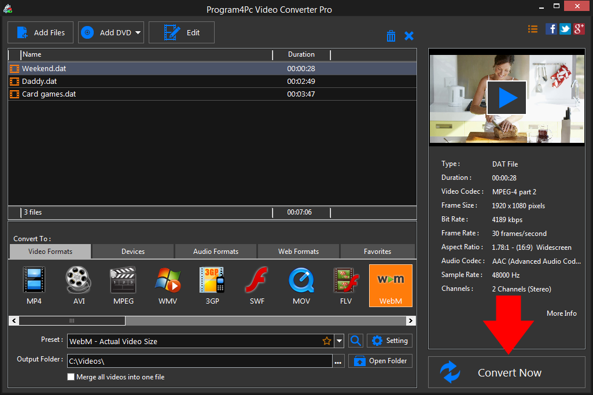
Task: Play the video preview thumbnail
Action: (x=506, y=98)
